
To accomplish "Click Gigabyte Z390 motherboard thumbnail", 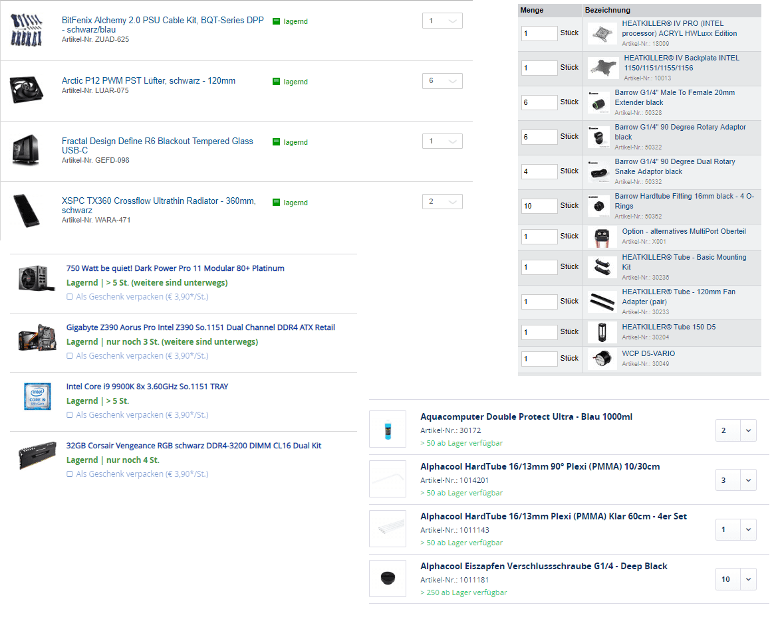I will [x=37, y=337].
